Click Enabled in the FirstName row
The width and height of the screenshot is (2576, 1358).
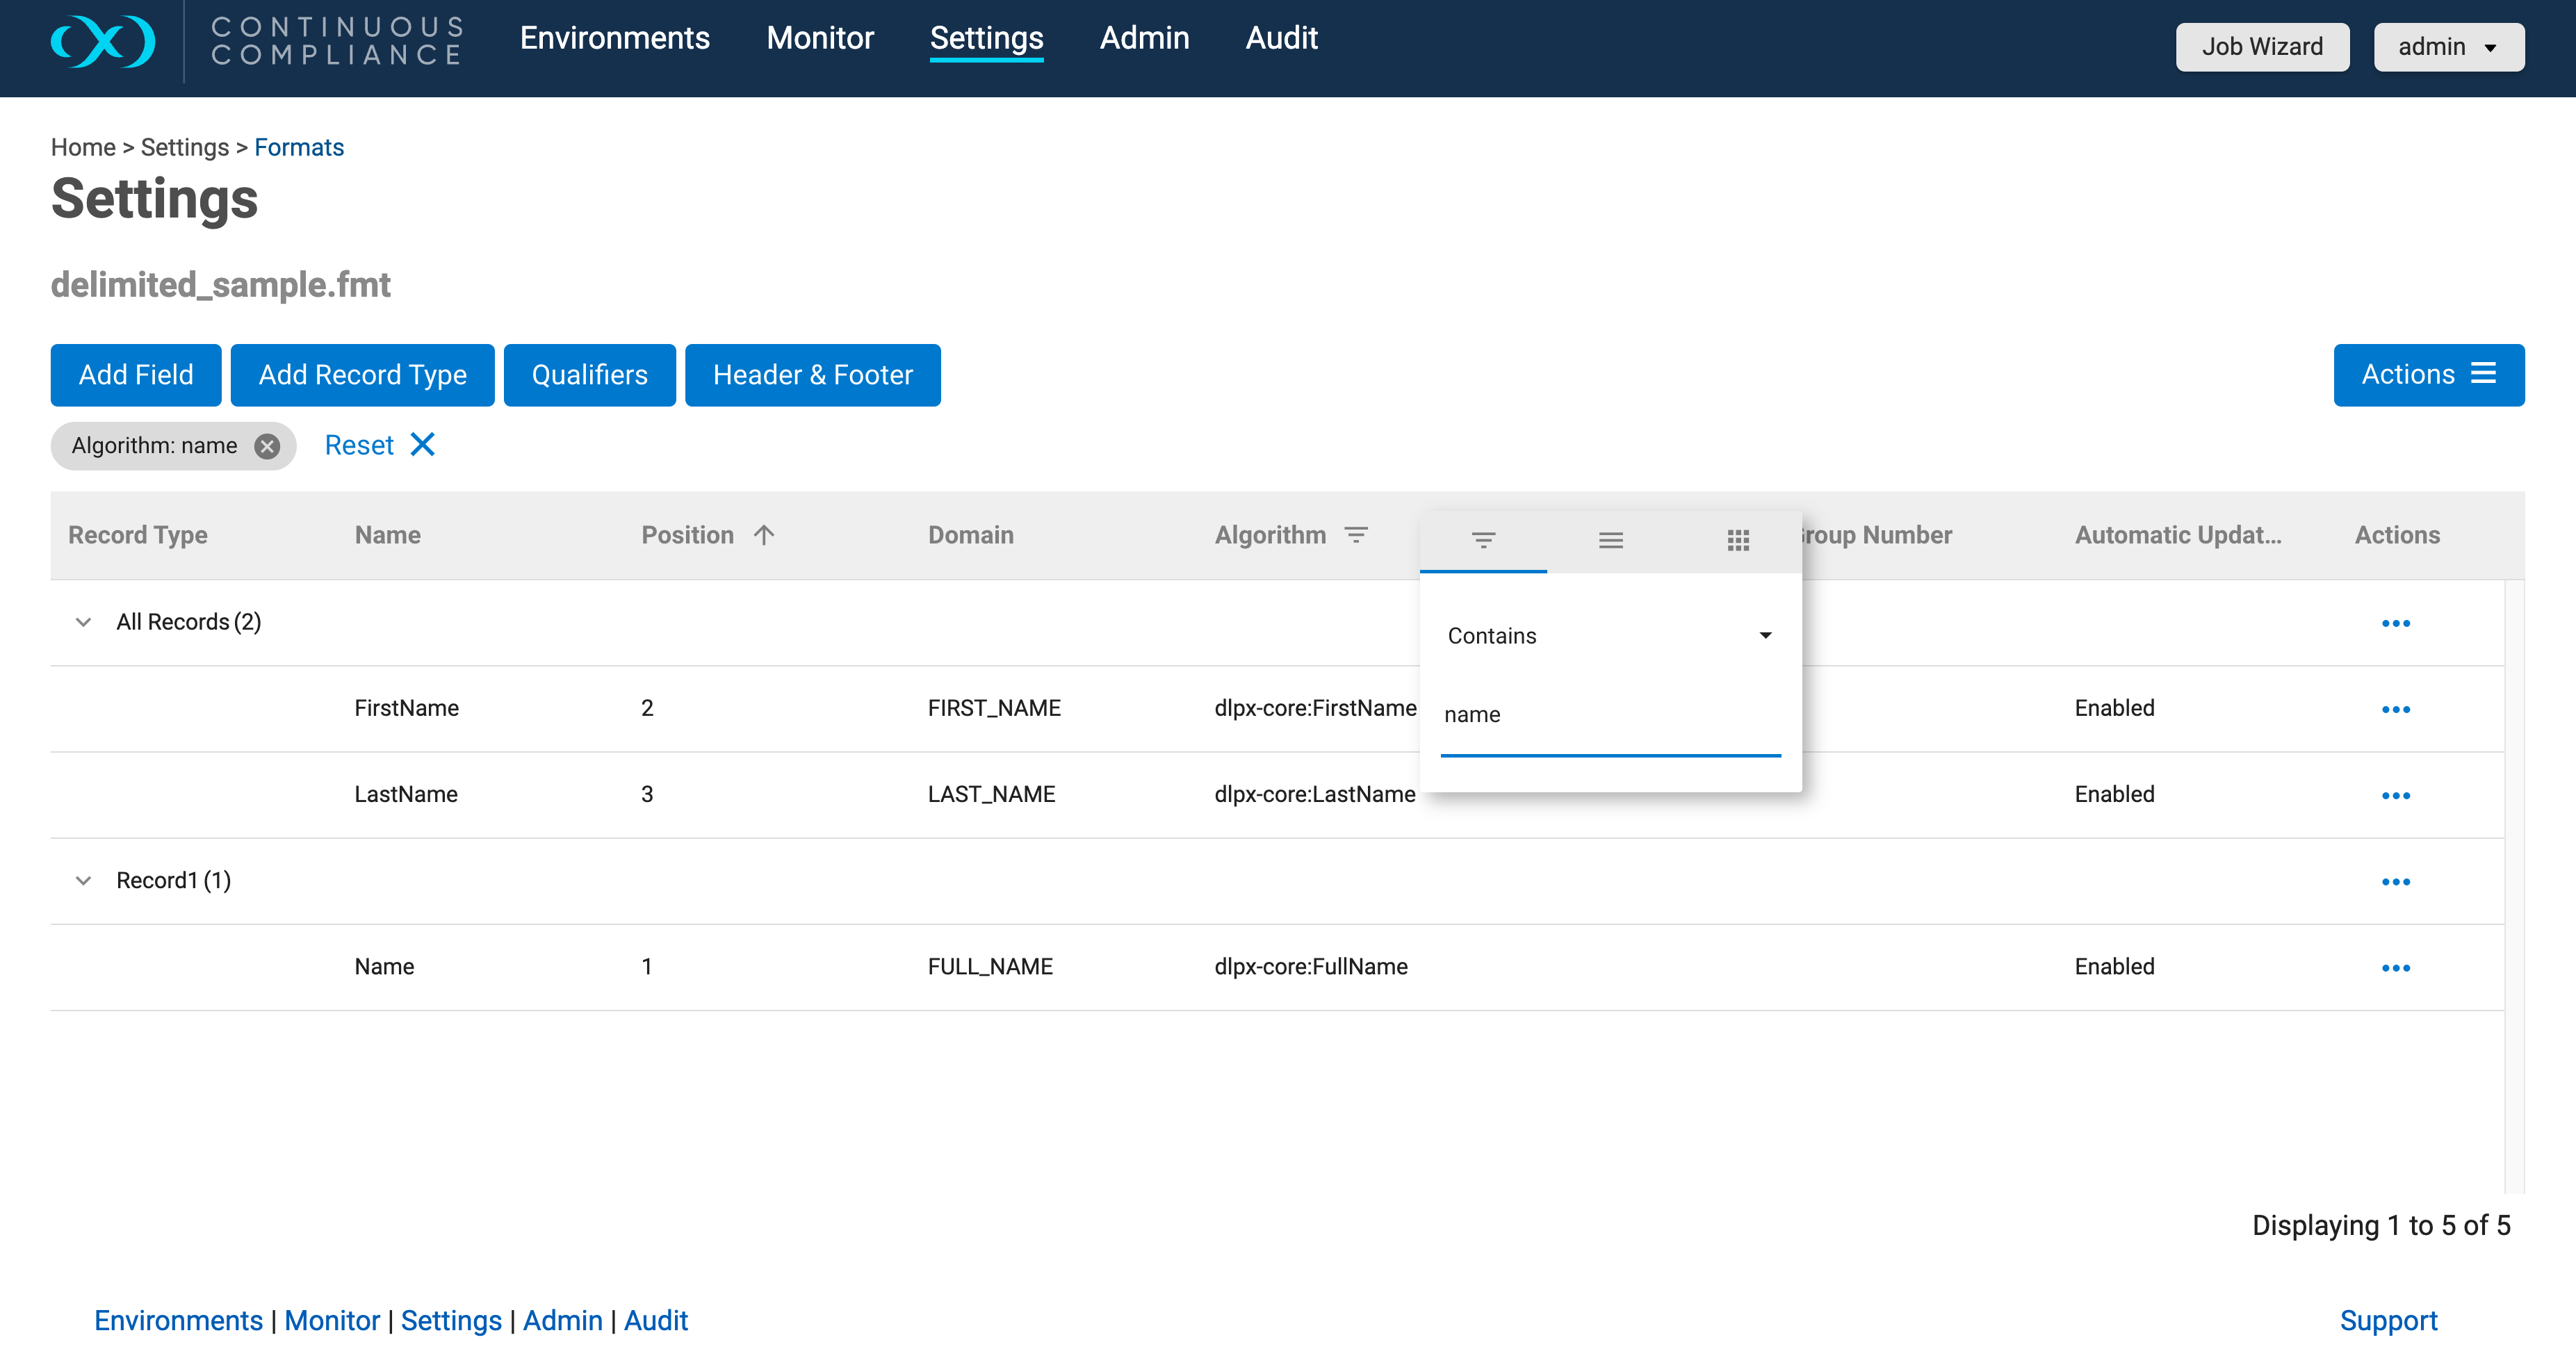pyautogui.click(x=2114, y=708)
